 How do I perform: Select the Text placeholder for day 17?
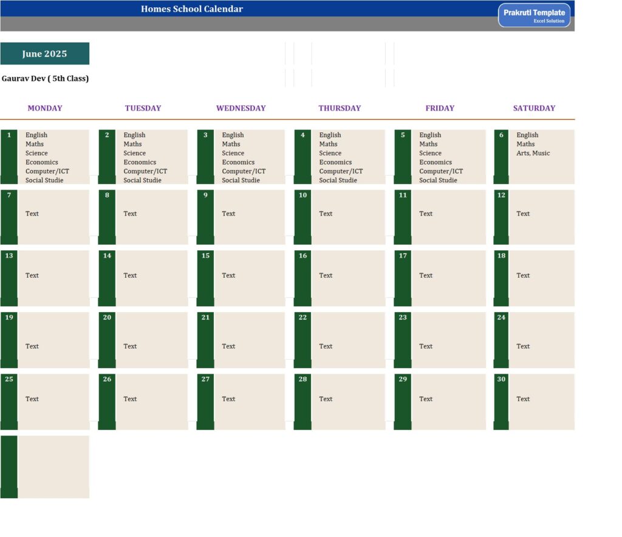[426, 276]
